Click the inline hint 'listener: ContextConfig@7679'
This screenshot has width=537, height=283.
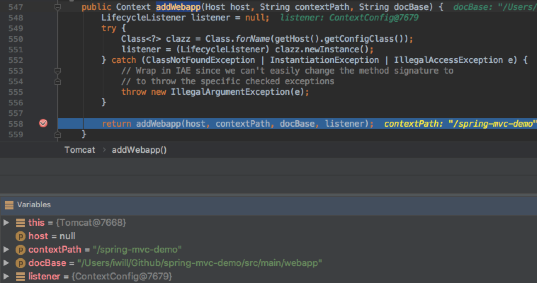point(349,17)
